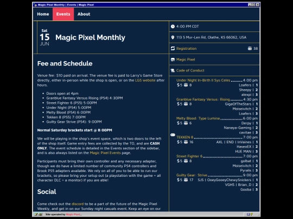Click the attendees icon next to 38
The width and height of the screenshot is (293, 219).
tap(250, 49)
